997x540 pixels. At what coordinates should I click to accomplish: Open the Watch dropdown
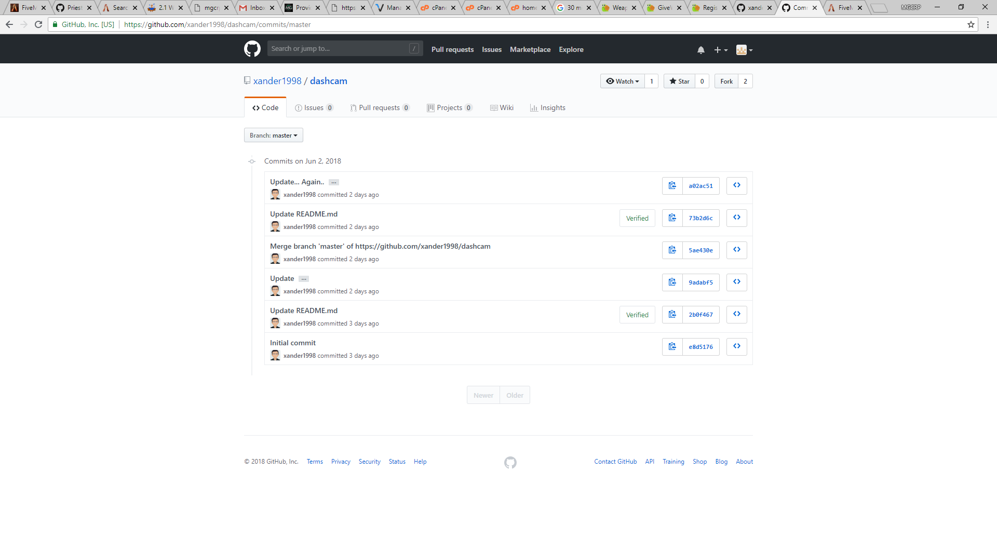623,82
